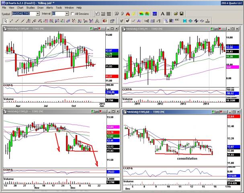Open the Alerts menu
This screenshot has width=244, height=193.
coord(49,8)
